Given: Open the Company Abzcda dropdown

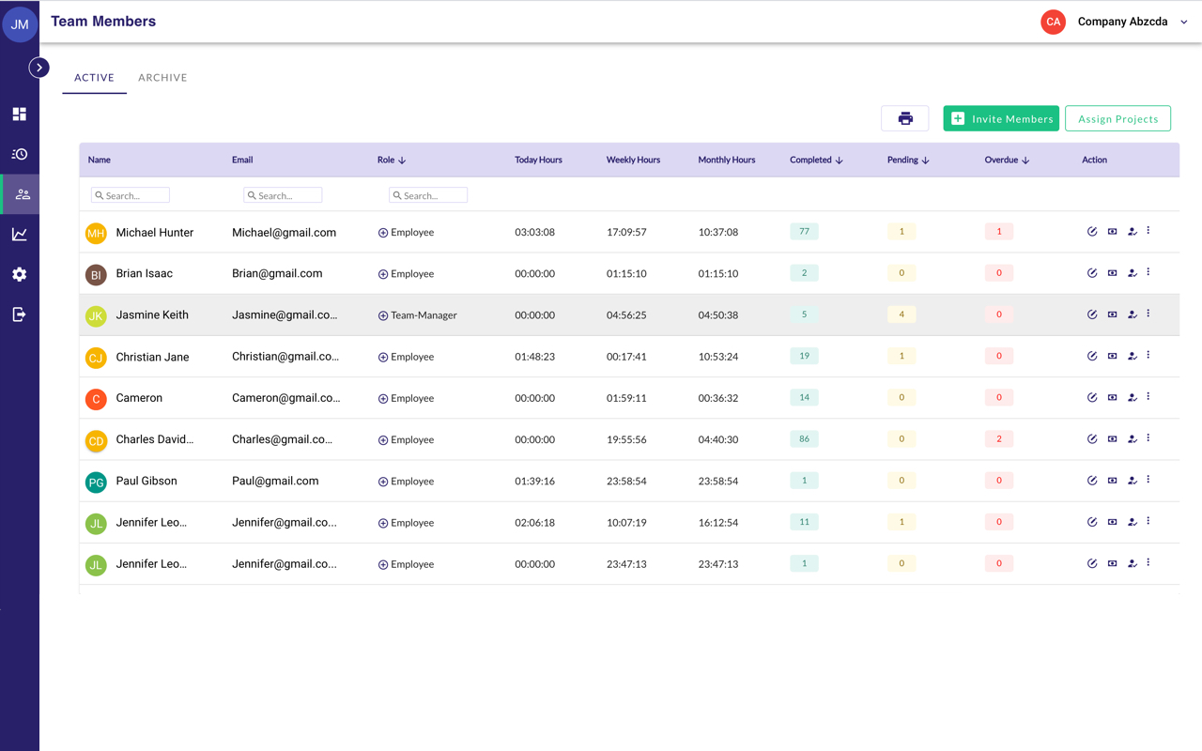Looking at the screenshot, I should 1183,22.
